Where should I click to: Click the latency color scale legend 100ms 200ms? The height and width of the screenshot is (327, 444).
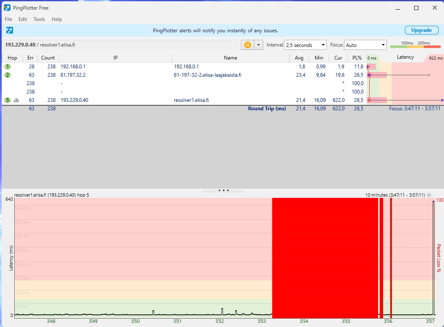coord(415,45)
